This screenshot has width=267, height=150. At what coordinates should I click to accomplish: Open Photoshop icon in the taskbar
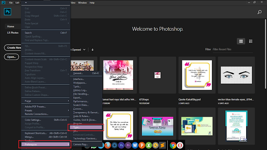[121, 145]
